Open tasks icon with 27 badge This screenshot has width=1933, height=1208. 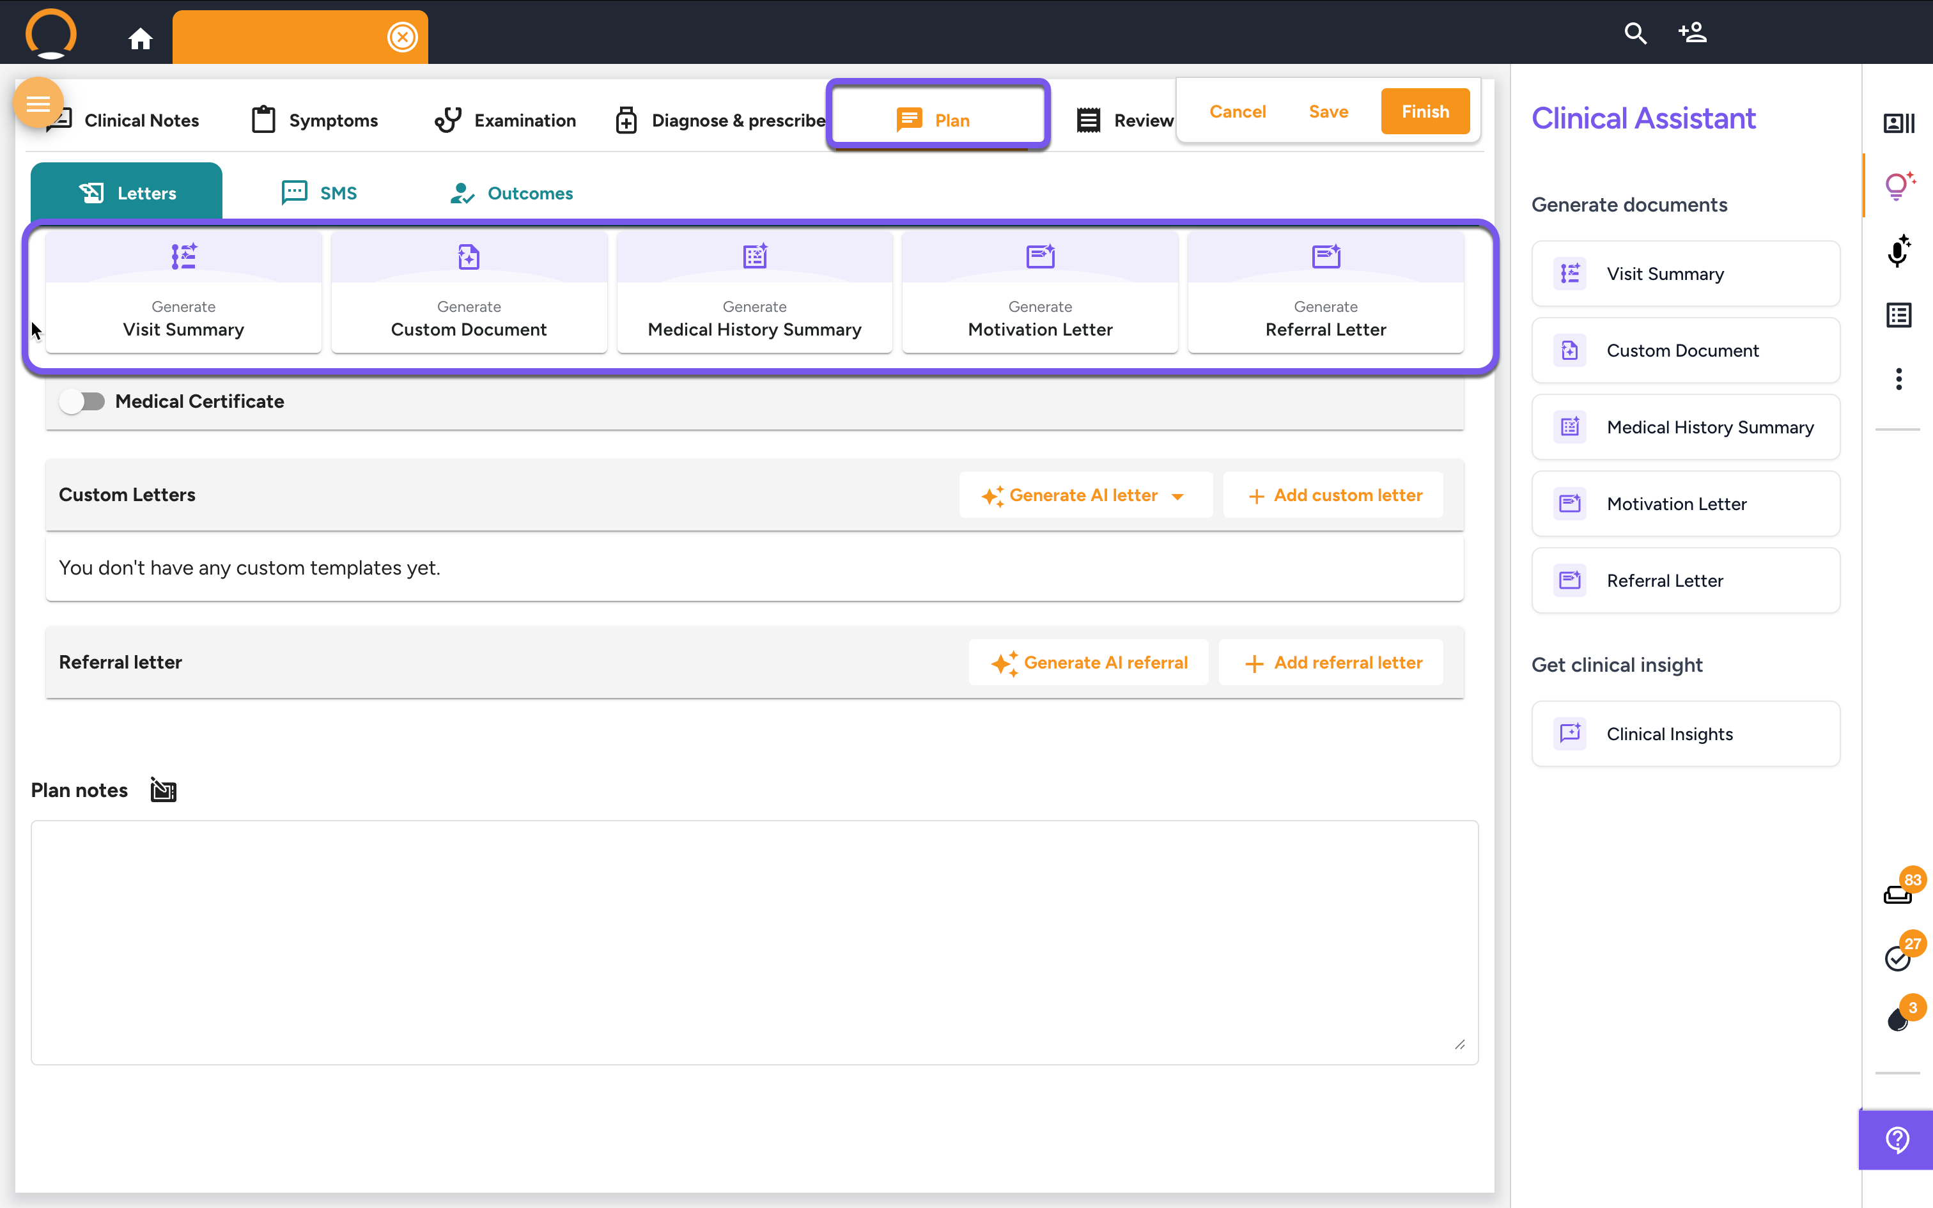coord(1898,957)
